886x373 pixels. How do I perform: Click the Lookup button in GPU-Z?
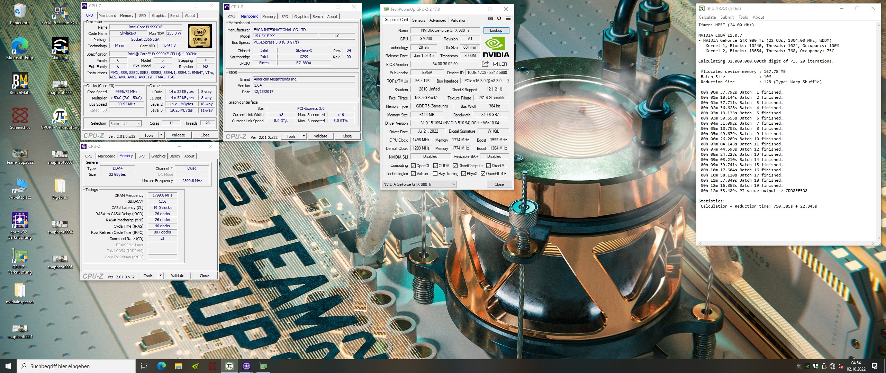(496, 30)
